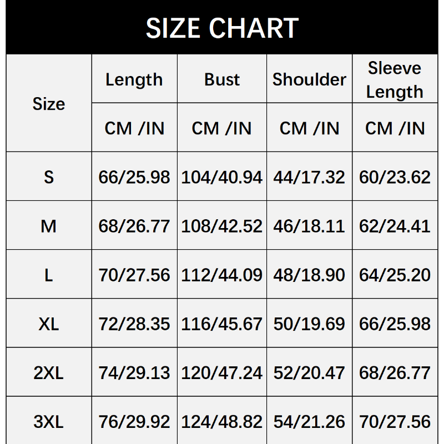Select the L size row label

(x=49, y=275)
